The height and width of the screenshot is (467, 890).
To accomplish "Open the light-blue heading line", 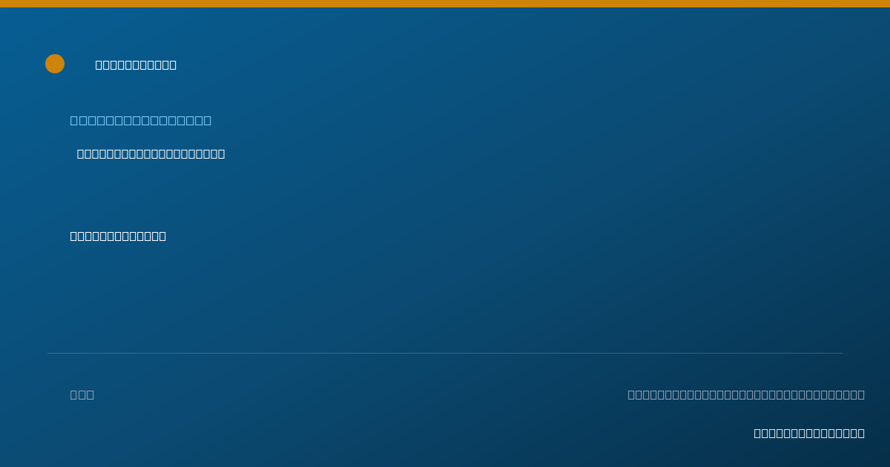I will point(141,120).
